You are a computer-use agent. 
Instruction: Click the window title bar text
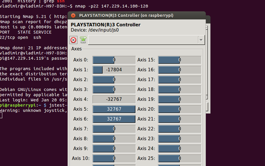coord(126,15)
